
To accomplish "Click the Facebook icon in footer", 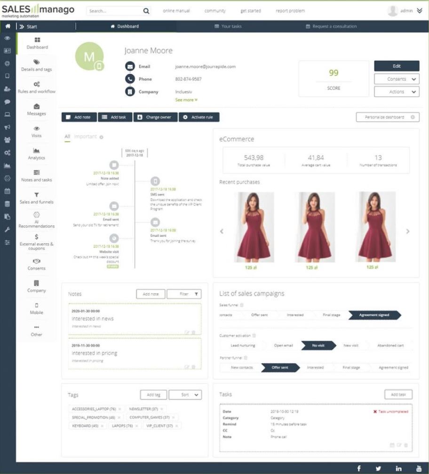I will coord(359,468).
